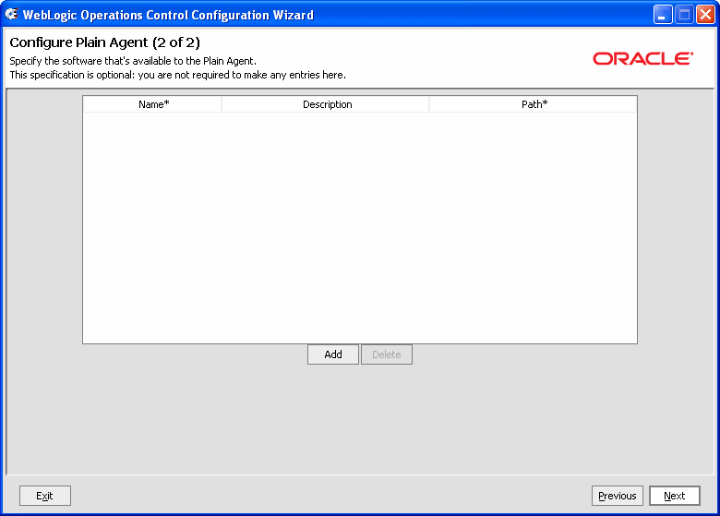Select the Path* column header
This screenshot has width=720, height=516.
[534, 104]
